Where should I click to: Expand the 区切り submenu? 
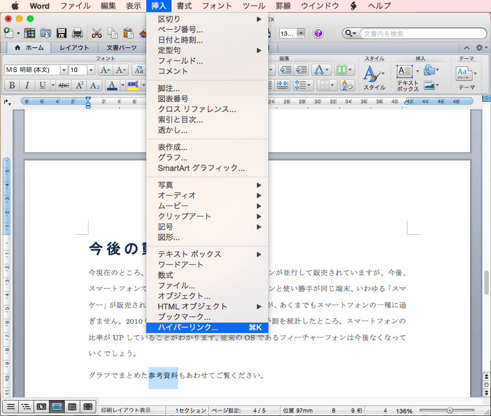coord(207,19)
